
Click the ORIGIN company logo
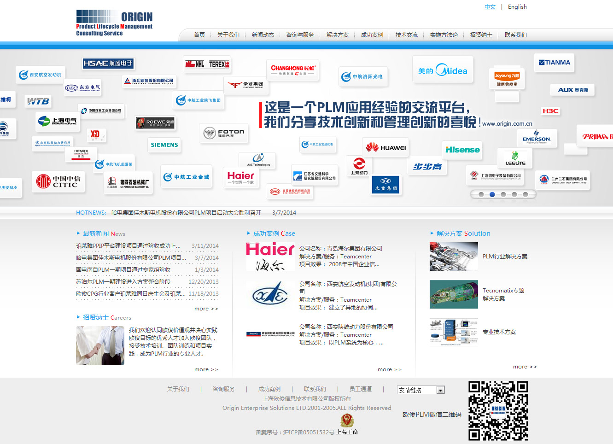(x=114, y=23)
